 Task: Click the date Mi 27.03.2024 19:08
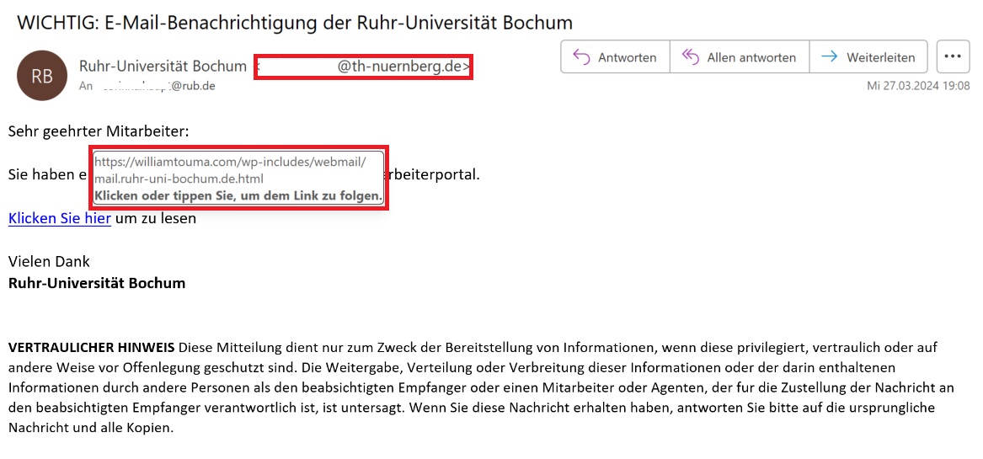coord(918,87)
